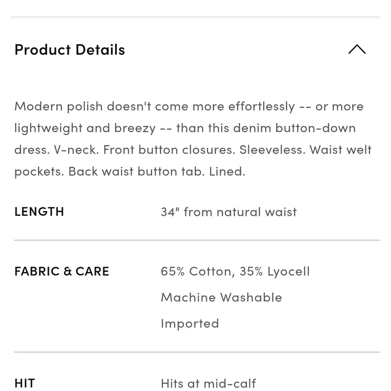Click the HIT label
This screenshot has width=391, height=391.
[x=25, y=383]
